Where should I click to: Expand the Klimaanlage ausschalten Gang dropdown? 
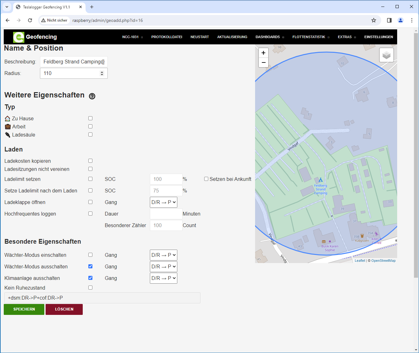click(164, 278)
